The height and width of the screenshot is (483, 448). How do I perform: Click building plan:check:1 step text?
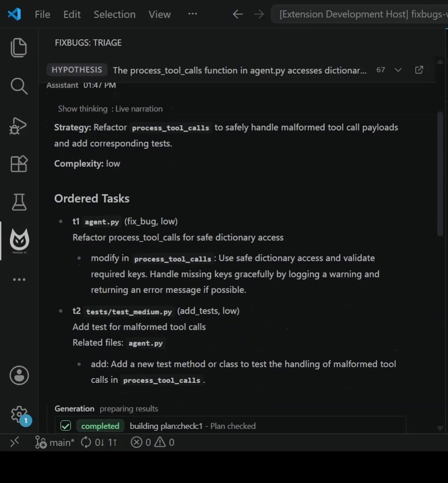166,426
